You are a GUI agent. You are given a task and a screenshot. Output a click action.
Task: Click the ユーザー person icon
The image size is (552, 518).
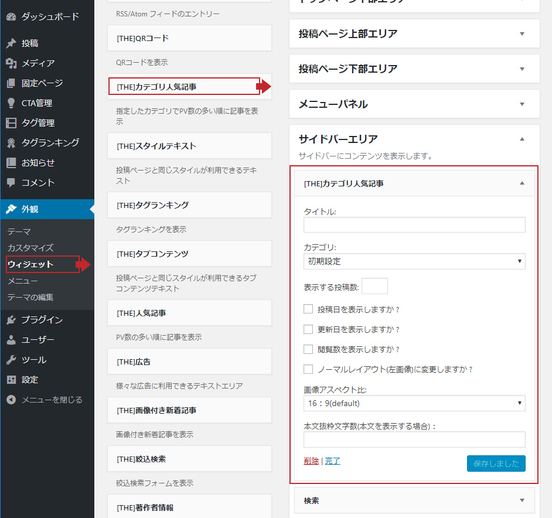pyautogui.click(x=11, y=340)
